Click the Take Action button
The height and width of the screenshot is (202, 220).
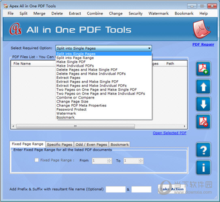[172, 189]
